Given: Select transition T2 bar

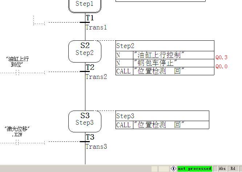Looking at the screenshot, I should coord(85,72).
